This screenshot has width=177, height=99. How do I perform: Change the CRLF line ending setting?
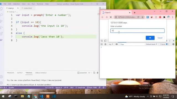pos(72,87)
